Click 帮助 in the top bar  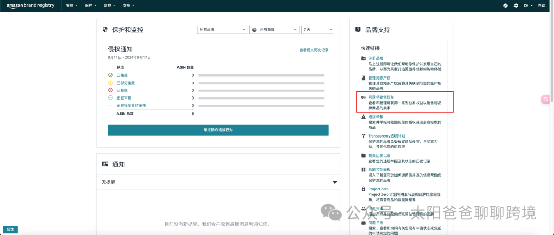(541, 6)
